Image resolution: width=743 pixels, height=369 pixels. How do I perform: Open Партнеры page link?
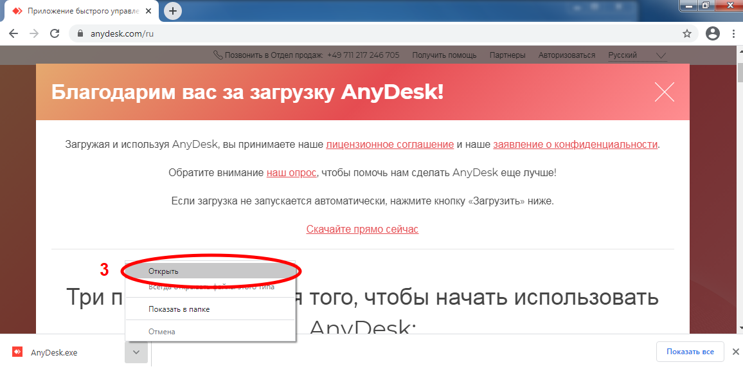508,55
